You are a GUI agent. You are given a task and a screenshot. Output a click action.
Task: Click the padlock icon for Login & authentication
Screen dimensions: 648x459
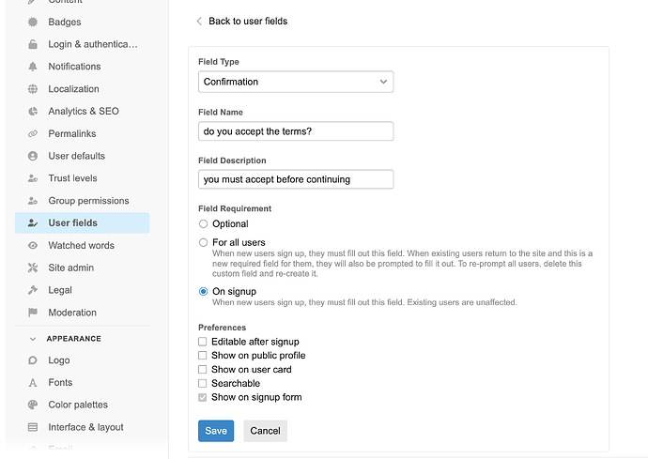[x=33, y=44]
